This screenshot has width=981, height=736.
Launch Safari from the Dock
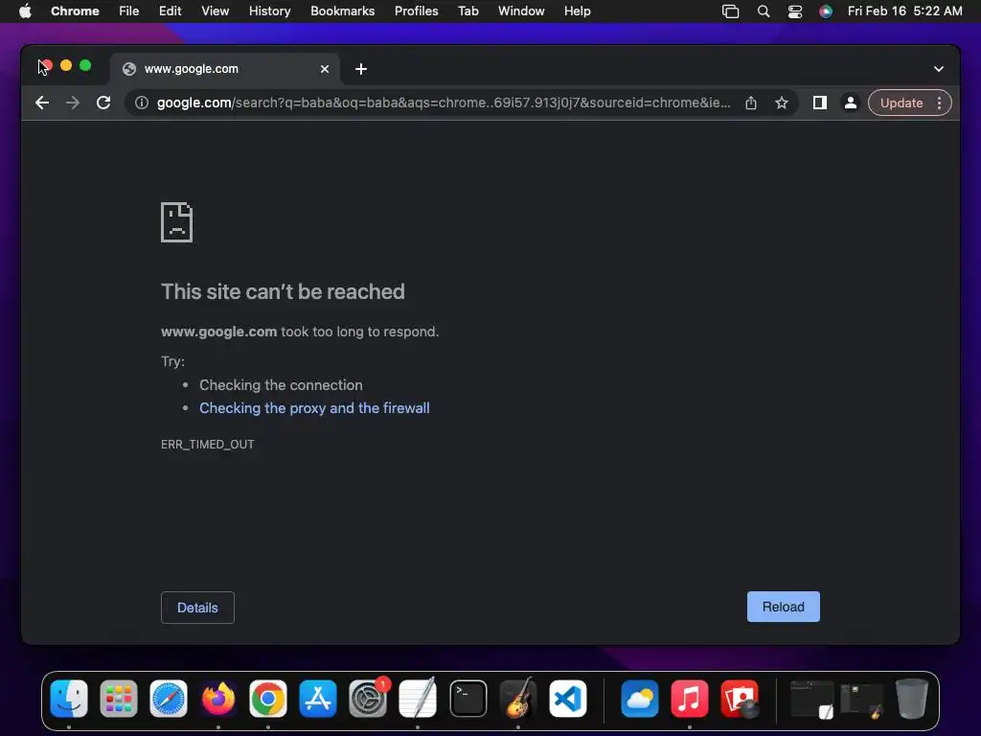[x=169, y=699]
